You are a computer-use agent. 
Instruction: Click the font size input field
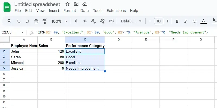click(159, 21)
